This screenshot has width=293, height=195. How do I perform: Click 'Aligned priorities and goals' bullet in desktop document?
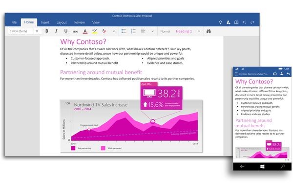pos(166,58)
